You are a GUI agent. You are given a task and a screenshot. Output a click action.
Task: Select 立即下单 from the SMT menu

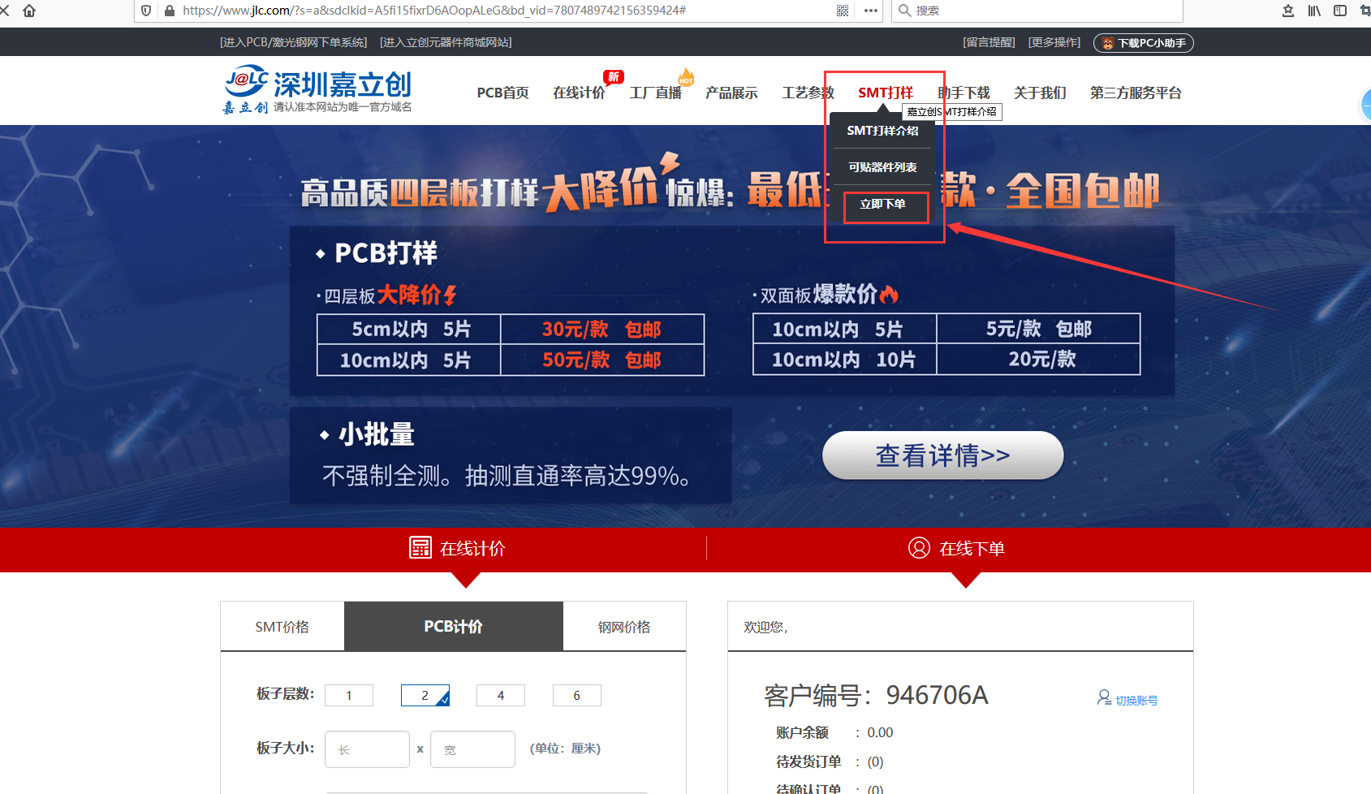pyautogui.click(x=885, y=207)
